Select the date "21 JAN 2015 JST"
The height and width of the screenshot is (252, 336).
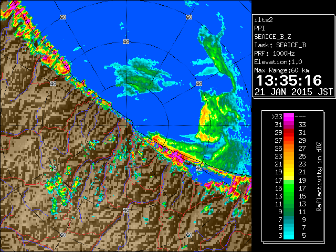point(293,92)
